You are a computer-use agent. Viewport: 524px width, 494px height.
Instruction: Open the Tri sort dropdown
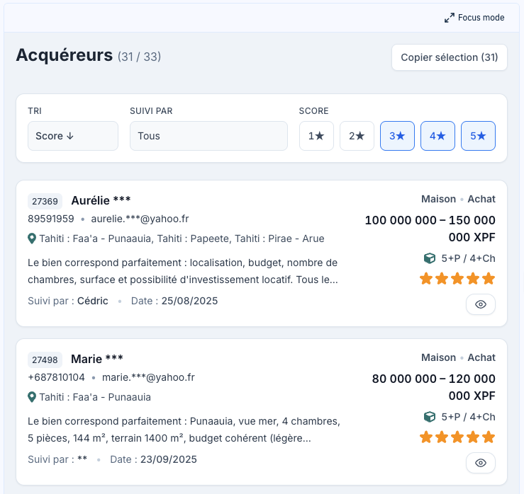tap(73, 136)
